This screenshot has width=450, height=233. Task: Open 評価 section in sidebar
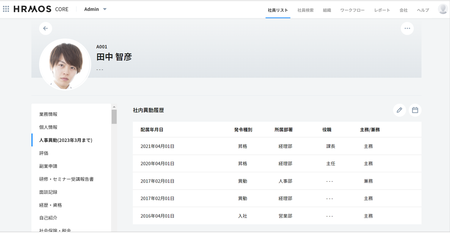44,153
